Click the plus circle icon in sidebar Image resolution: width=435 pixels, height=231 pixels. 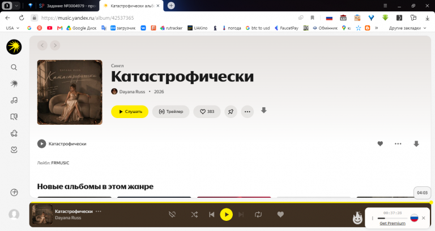[14, 192]
